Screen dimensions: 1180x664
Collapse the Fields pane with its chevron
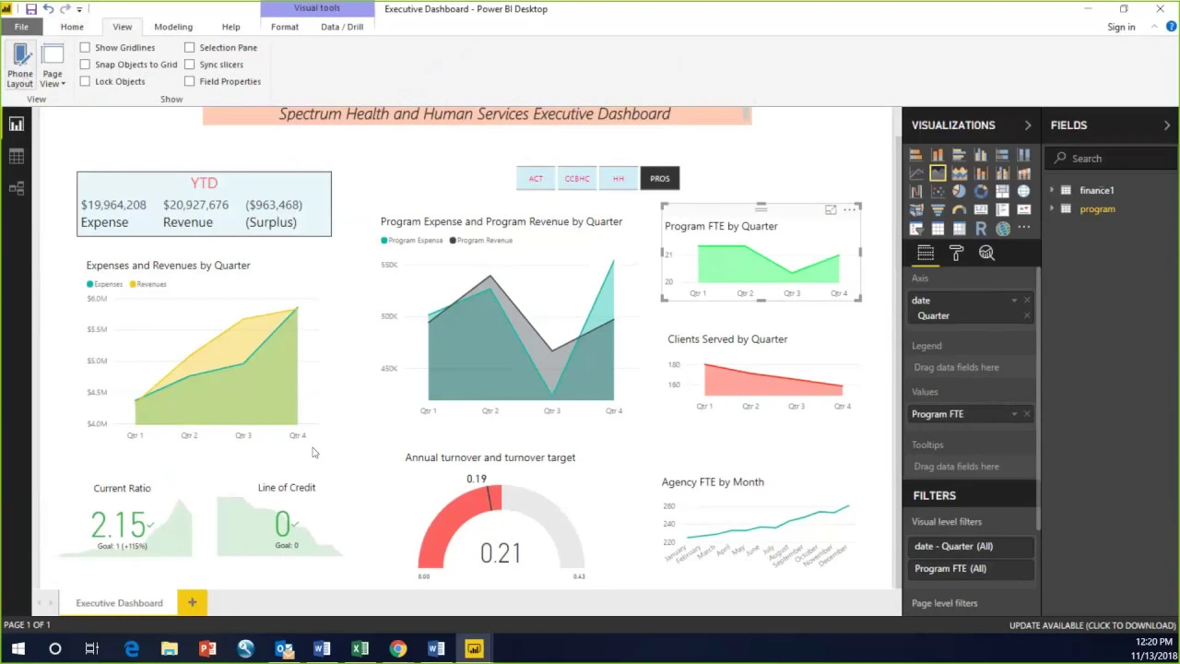pyautogui.click(x=1167, y=125)
